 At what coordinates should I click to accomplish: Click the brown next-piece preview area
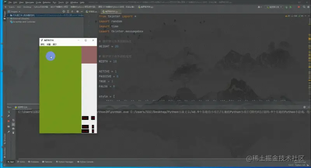[x=89, y=55]
